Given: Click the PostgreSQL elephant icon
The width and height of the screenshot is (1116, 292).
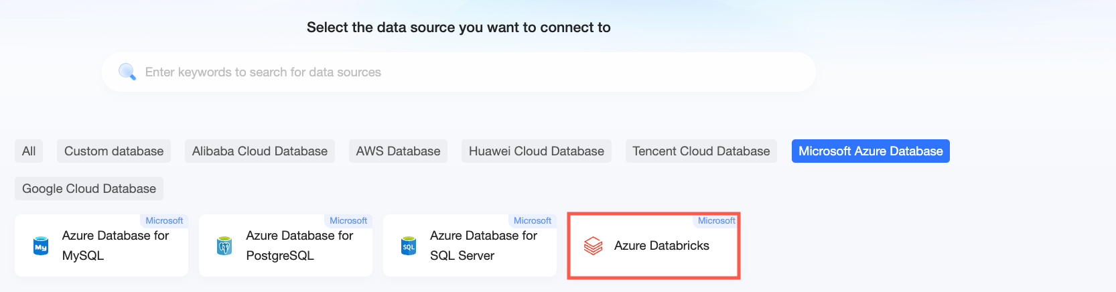Looking at the screenshot, I should point(224,246).
